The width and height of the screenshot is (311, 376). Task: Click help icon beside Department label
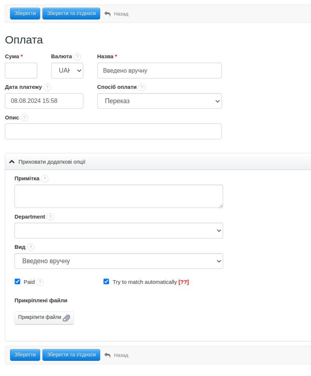[x=50, y=217]
